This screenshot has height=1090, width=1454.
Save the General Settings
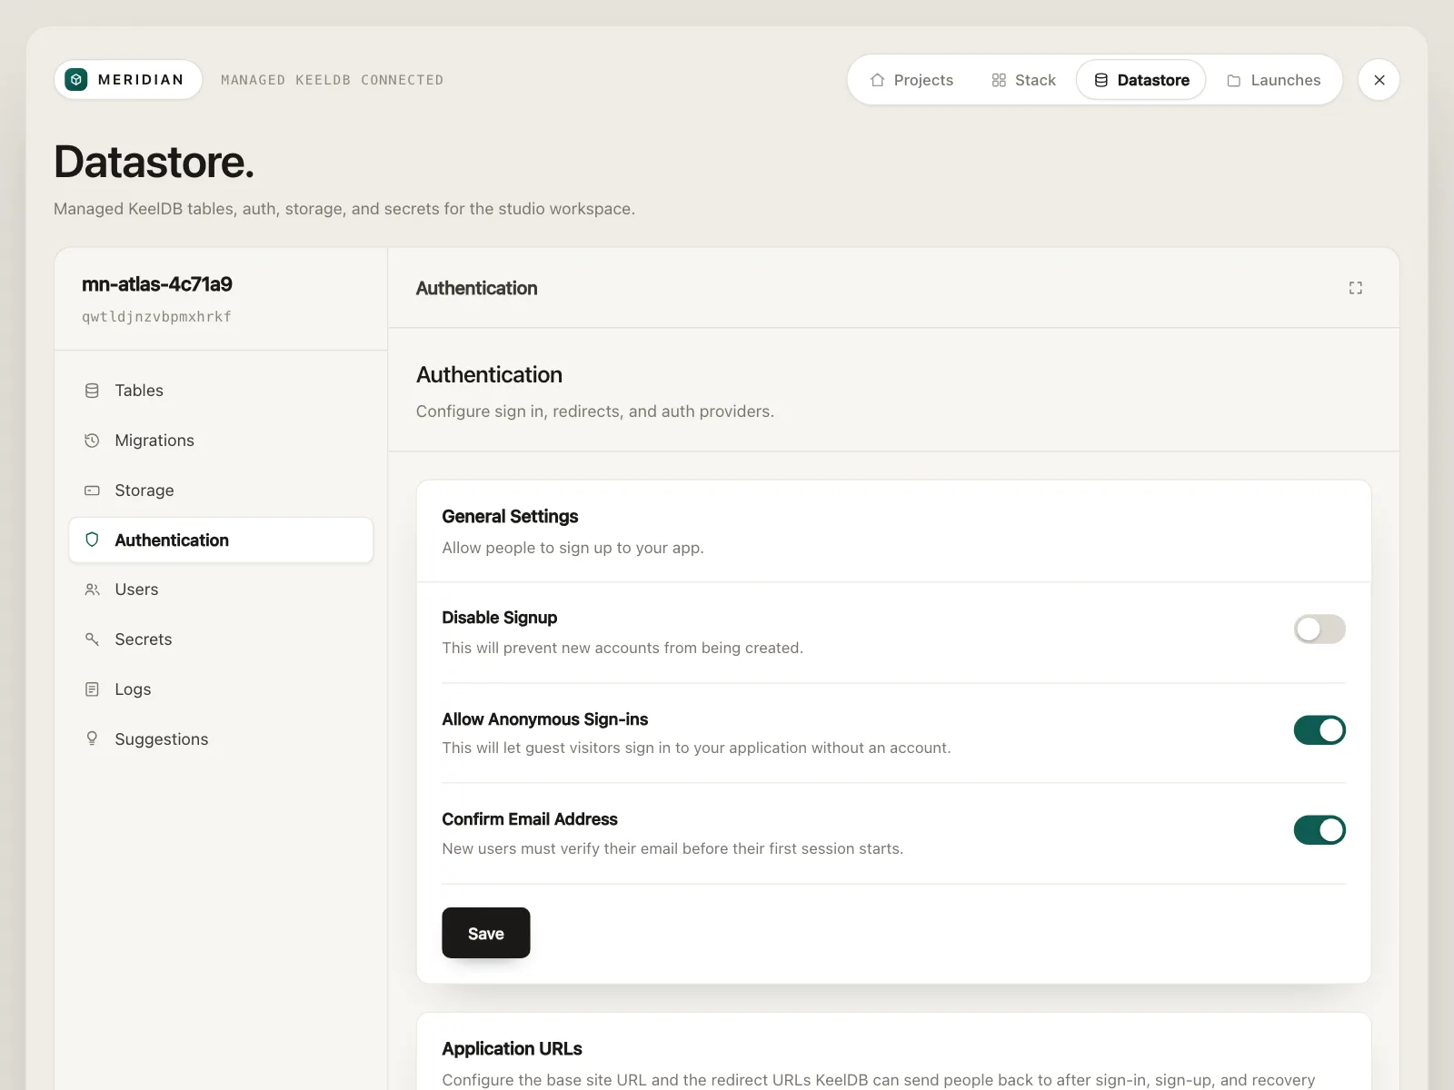click(486, 933)
